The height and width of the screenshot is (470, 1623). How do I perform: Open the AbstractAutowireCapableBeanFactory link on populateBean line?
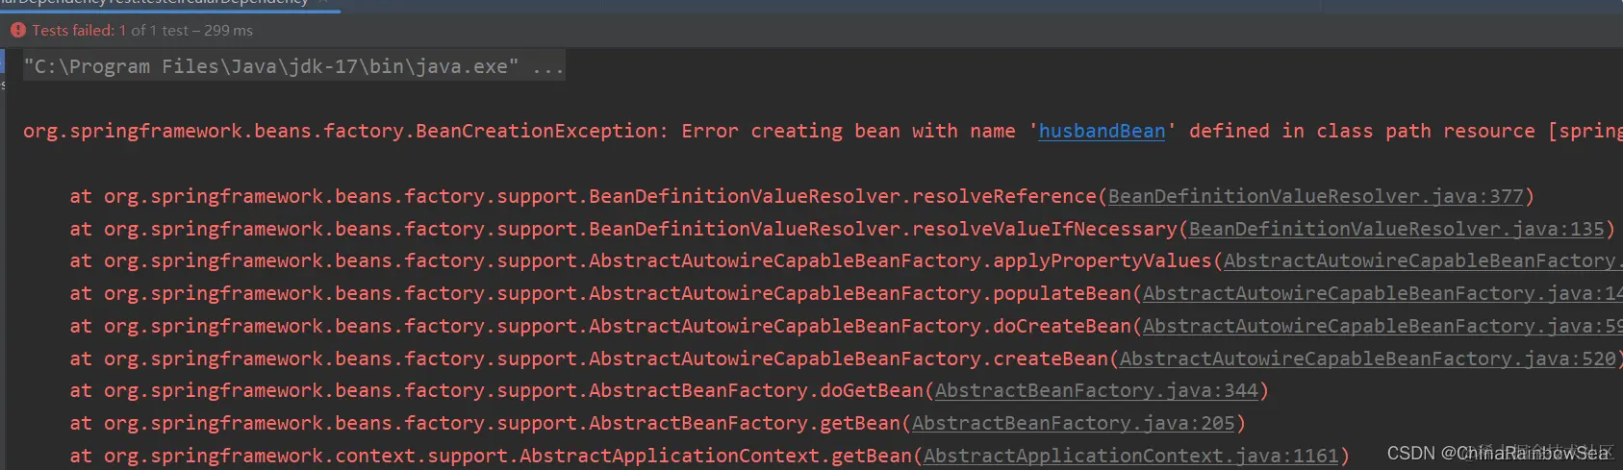tap(1382, 293)
